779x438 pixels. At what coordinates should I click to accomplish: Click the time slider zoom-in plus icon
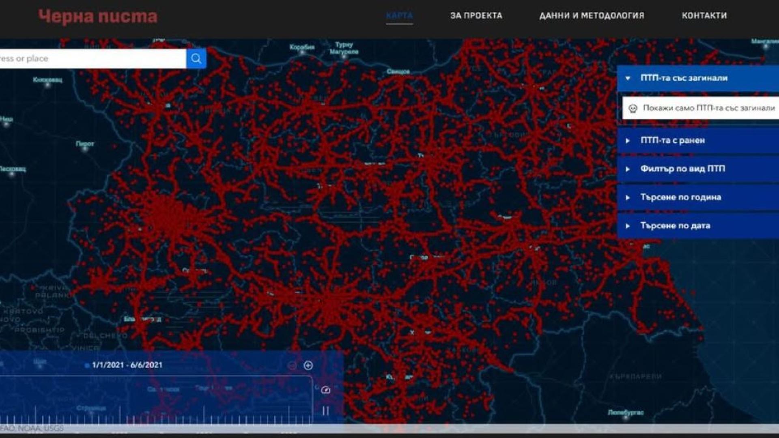(x=308, y=365)
